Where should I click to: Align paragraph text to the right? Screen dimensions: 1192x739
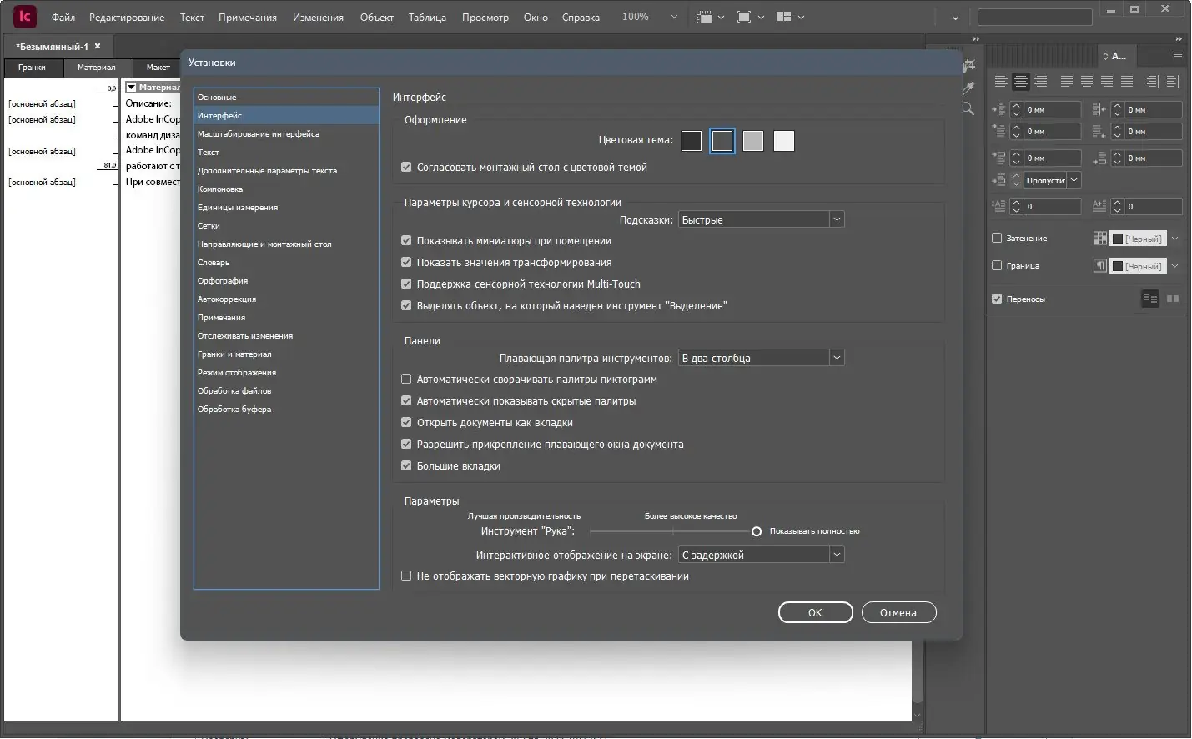[1041, 82]
